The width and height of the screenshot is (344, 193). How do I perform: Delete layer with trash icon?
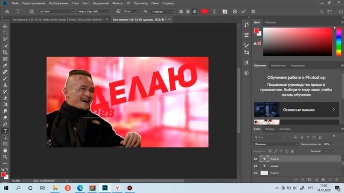[x=337, y=180]
